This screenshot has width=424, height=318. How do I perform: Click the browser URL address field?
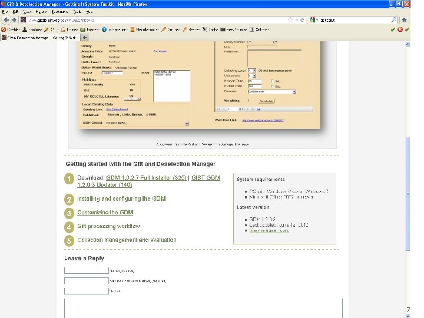[x=157, y=20]
